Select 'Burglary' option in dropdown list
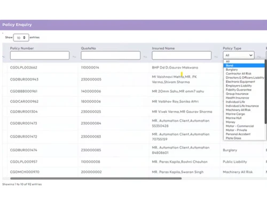The width and height of the screenshot is (267, 200). coord(244,69)
